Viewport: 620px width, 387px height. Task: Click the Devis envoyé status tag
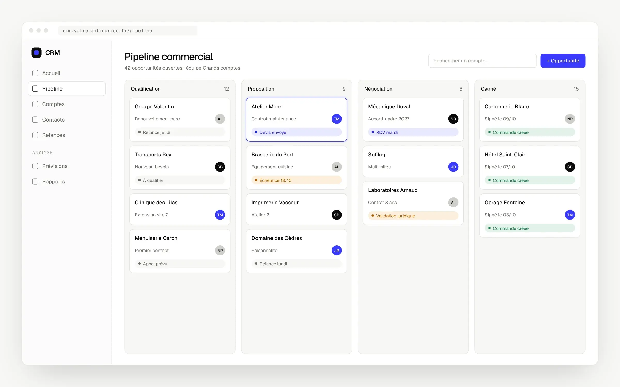[x=297, y=132]
